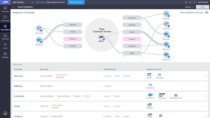The image size is (210, 118).
Task: Expand '+10 more' references for Account
Action: 126,76
